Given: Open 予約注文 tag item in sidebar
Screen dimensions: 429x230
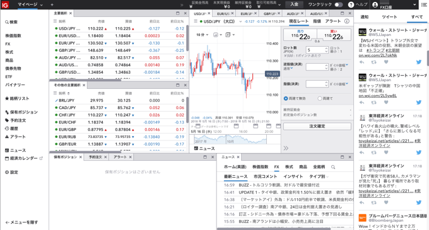Looking at the screenshot, I should [x=15, y=120].
